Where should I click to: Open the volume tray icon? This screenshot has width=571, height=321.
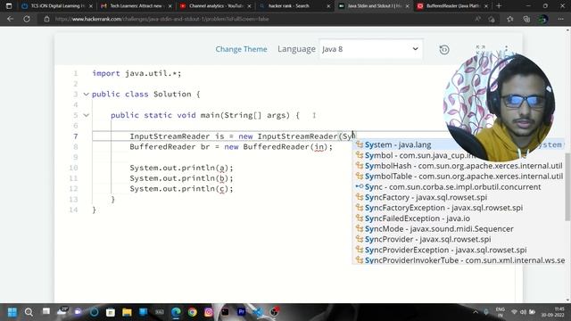523,312
